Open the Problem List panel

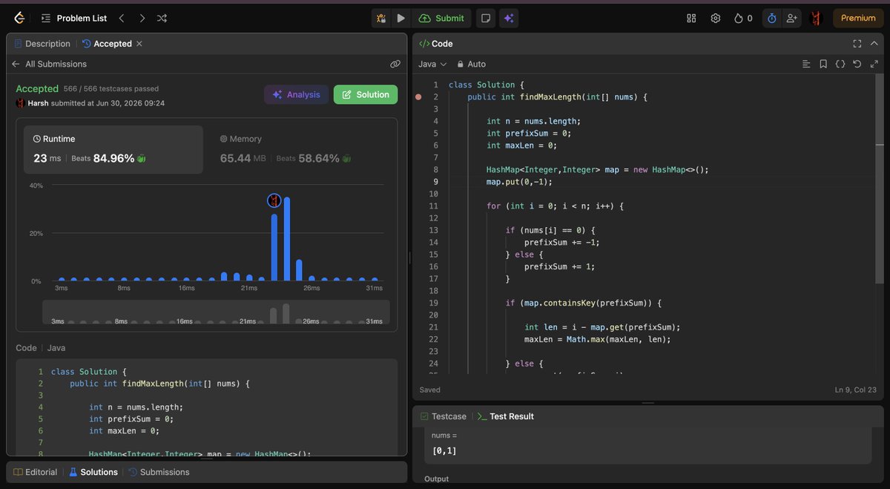coord(75,18)
